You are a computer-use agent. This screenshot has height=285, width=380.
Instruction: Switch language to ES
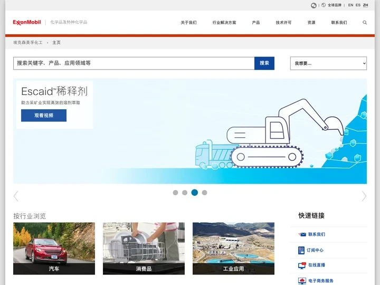358,5
